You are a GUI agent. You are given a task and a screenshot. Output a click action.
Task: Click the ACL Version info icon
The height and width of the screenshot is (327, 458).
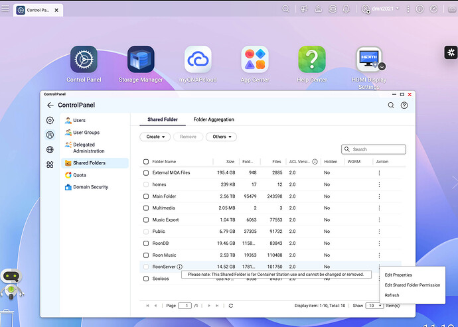pyautogui.click(x=315, y=162)
